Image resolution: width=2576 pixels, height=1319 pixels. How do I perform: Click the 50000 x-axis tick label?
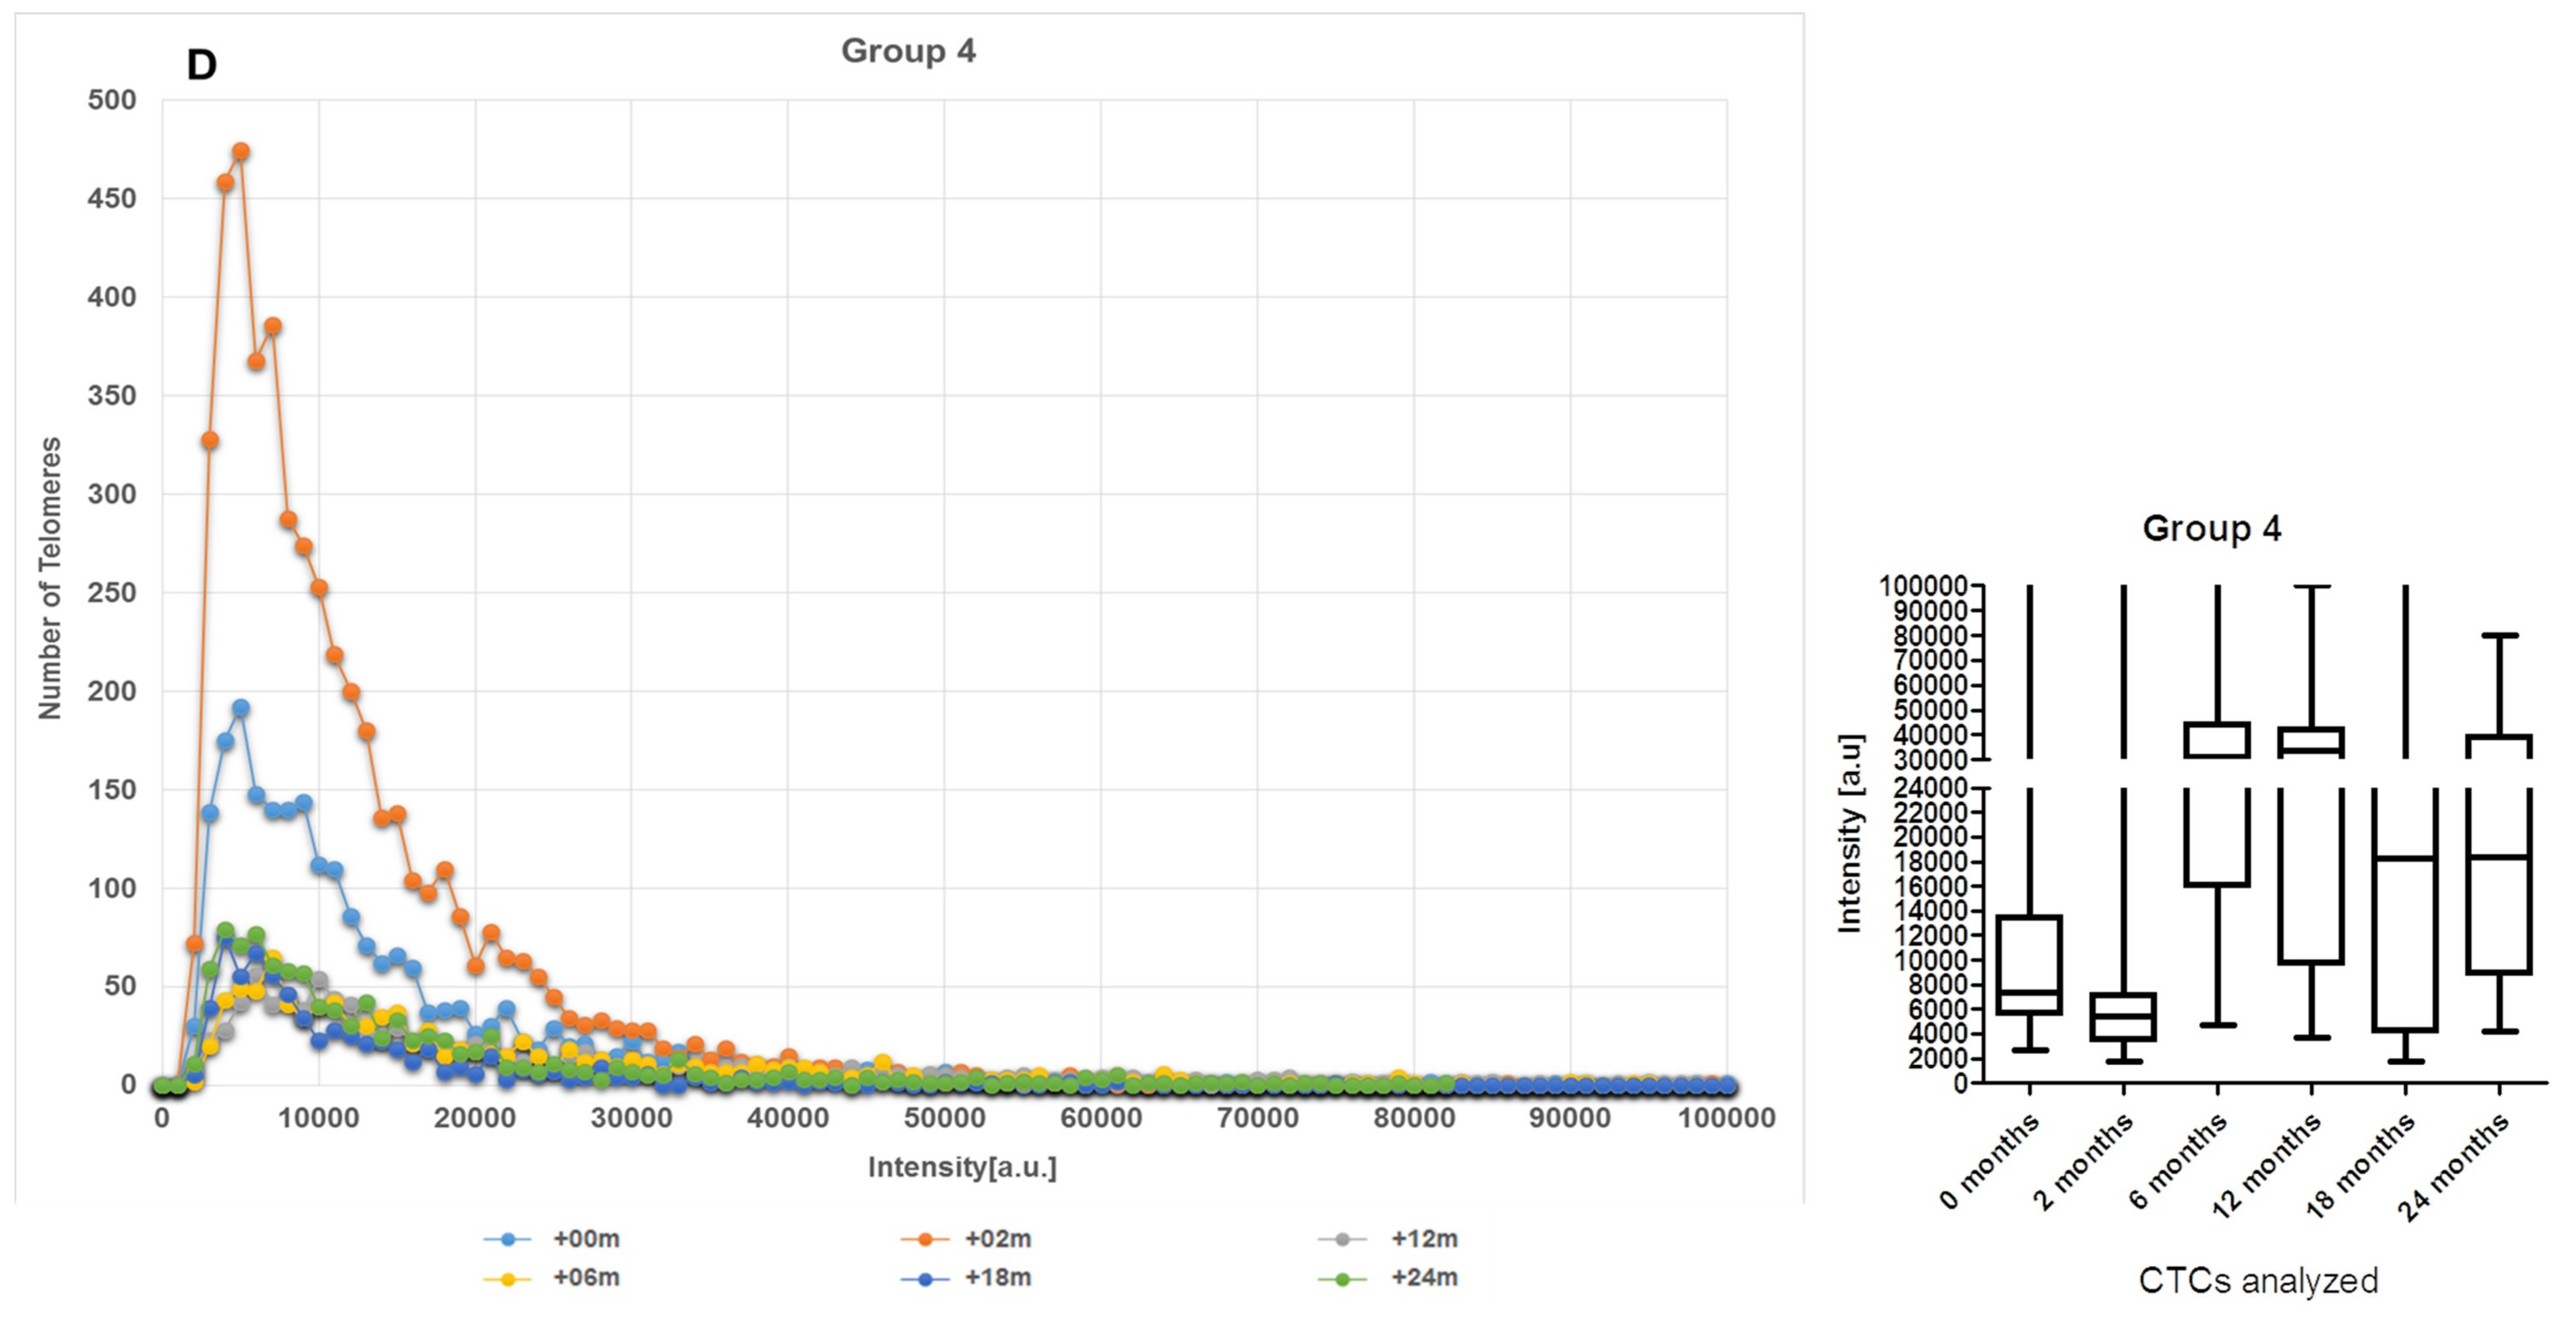[944, 1118]
